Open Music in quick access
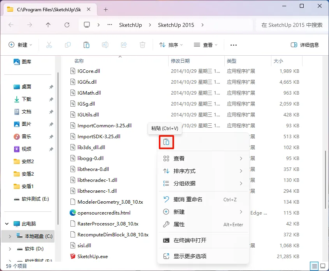329x271 pixels. tap(22, 137)
